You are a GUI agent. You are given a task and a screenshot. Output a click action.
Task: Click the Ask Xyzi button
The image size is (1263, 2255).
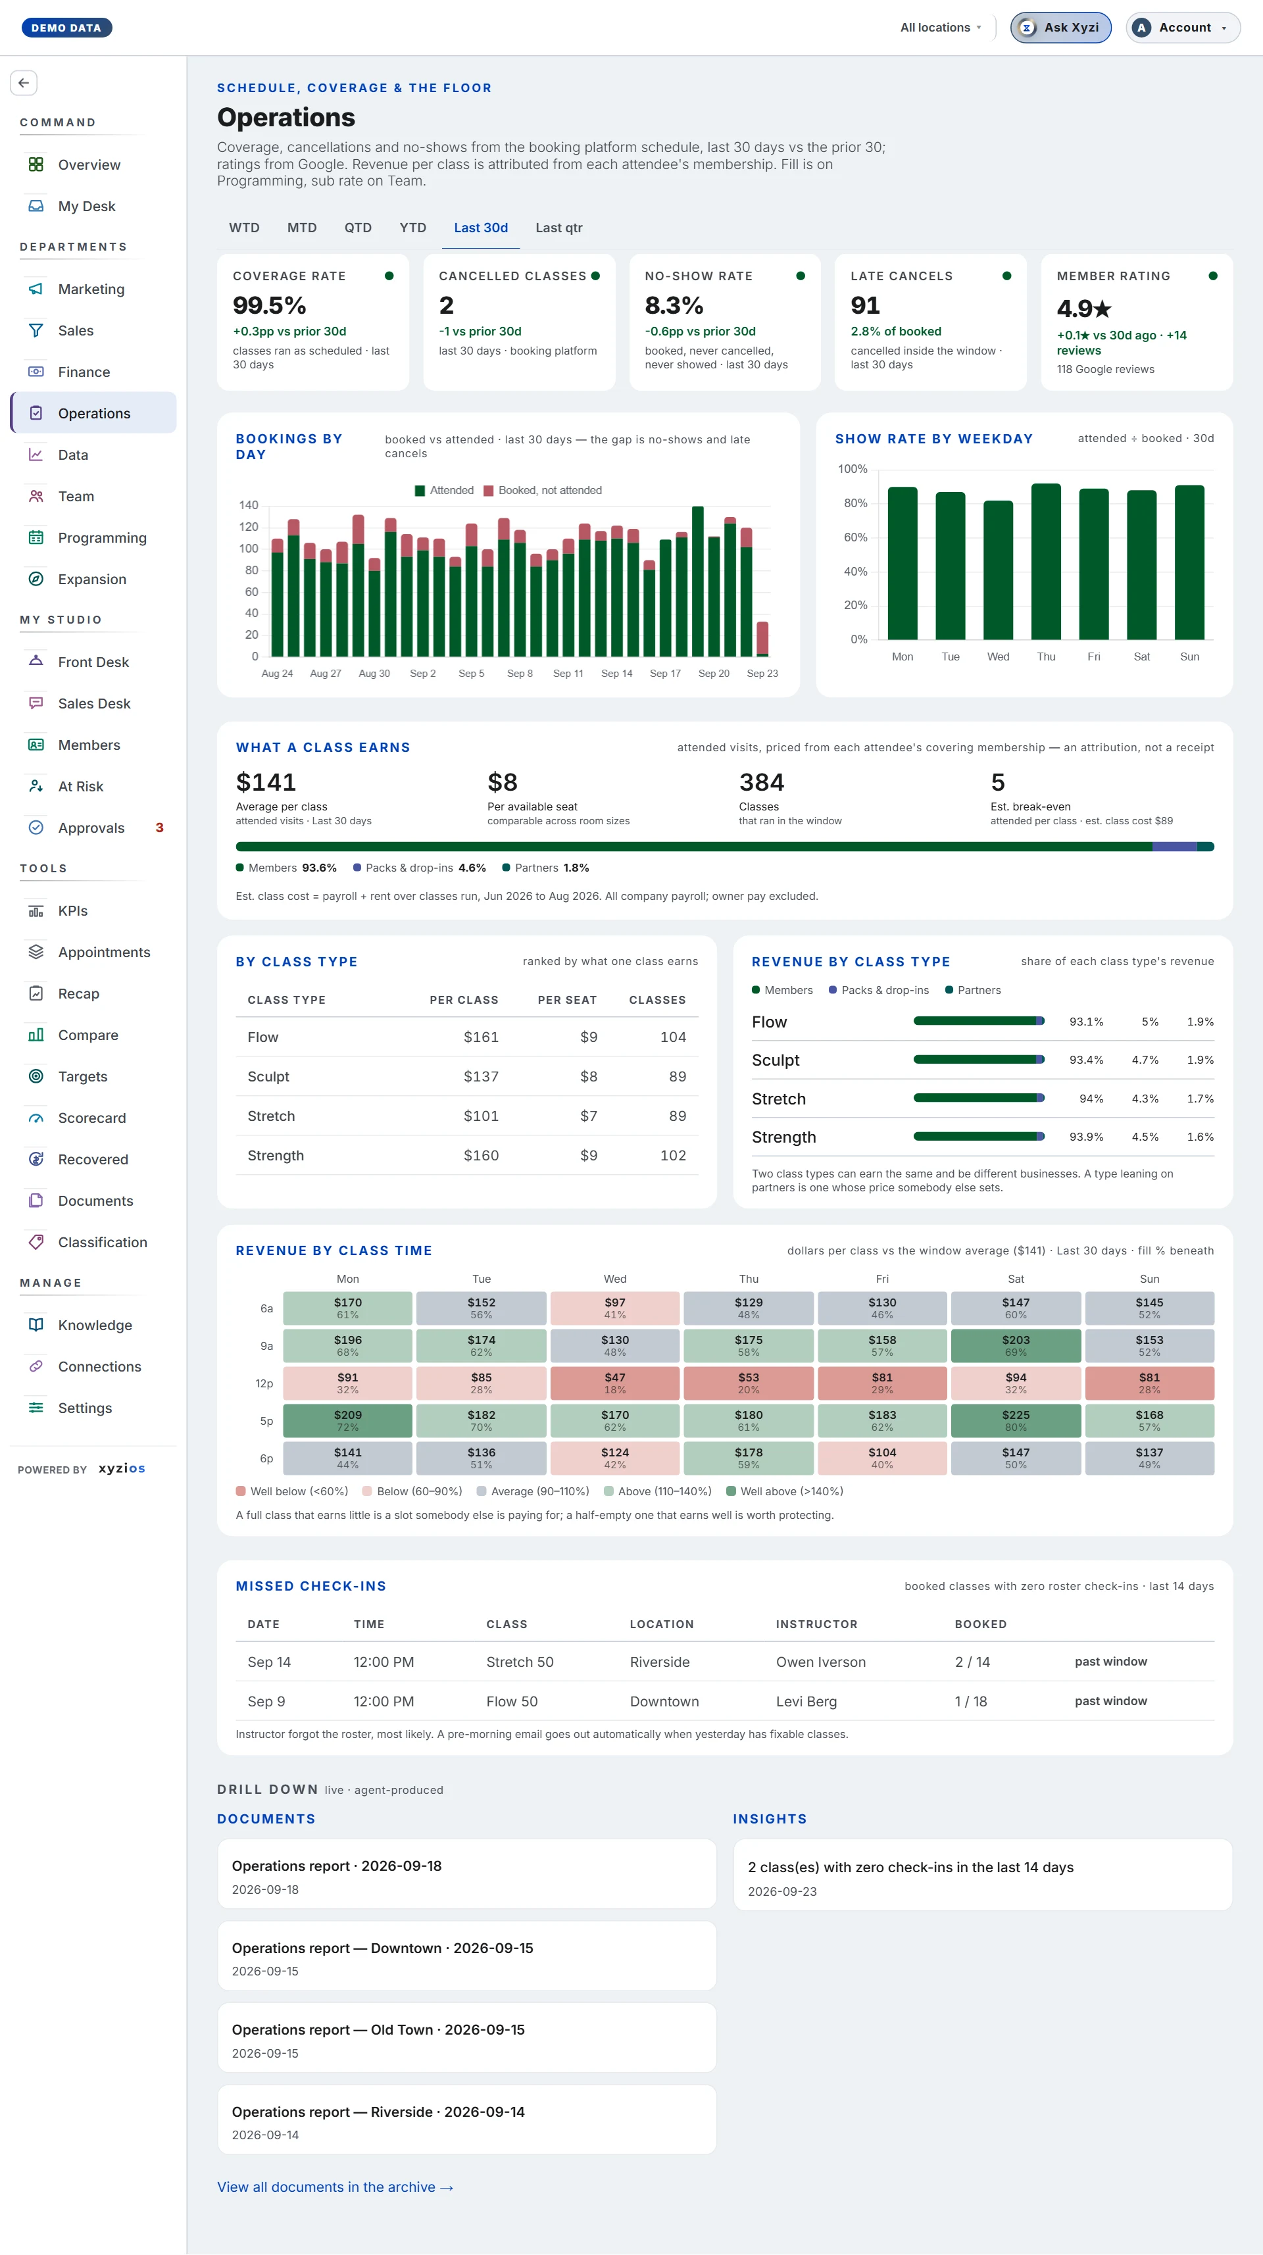coord(1061,27)
